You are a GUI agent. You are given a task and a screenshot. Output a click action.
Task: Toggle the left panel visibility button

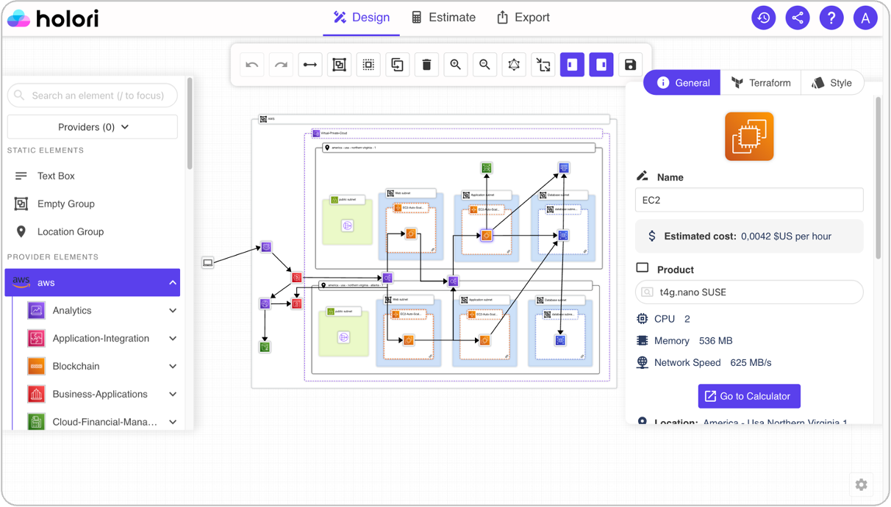pos(572,65)
